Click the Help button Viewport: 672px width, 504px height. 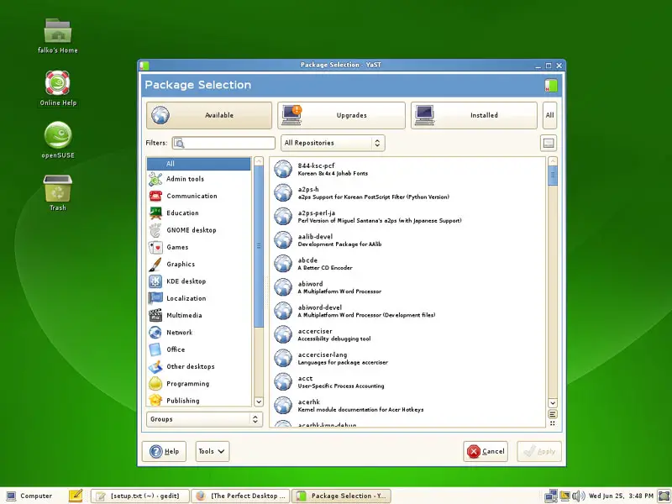(x=164, y=451)
